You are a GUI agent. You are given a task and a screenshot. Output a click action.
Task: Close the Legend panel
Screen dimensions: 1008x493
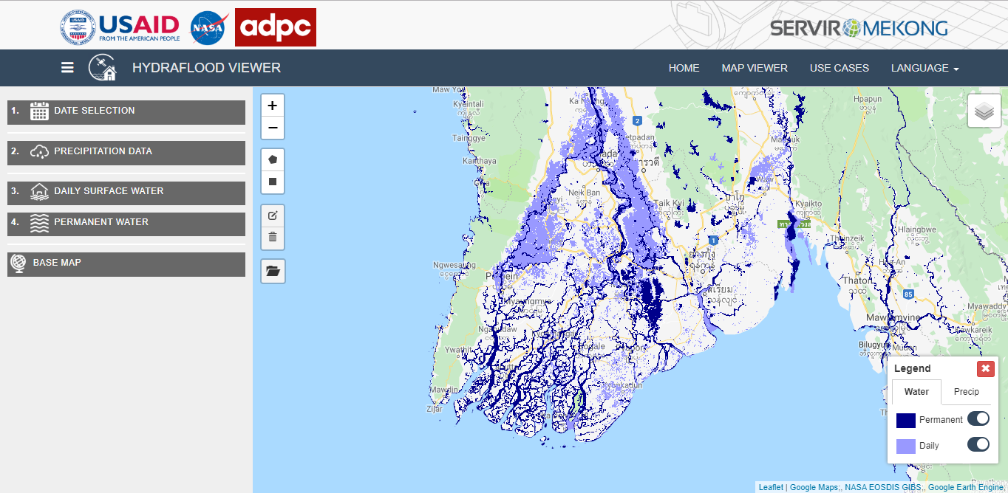[x=986, y=369]
